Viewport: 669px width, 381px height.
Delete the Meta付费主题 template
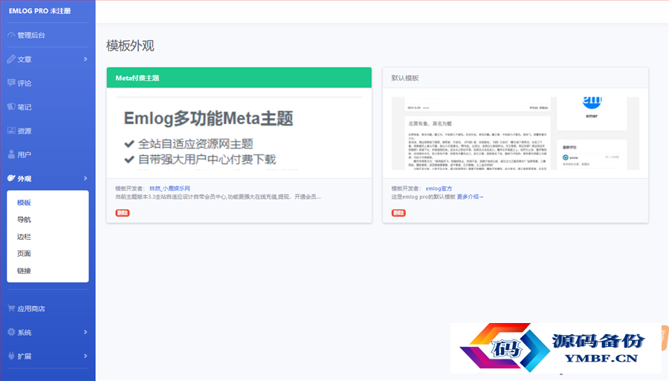(x=123, y=212)
